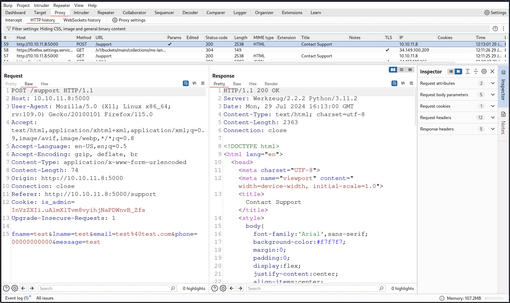Screen dimensions: 510x303
Task: Open All issues in status bar
Action: [x=45, y=298]
